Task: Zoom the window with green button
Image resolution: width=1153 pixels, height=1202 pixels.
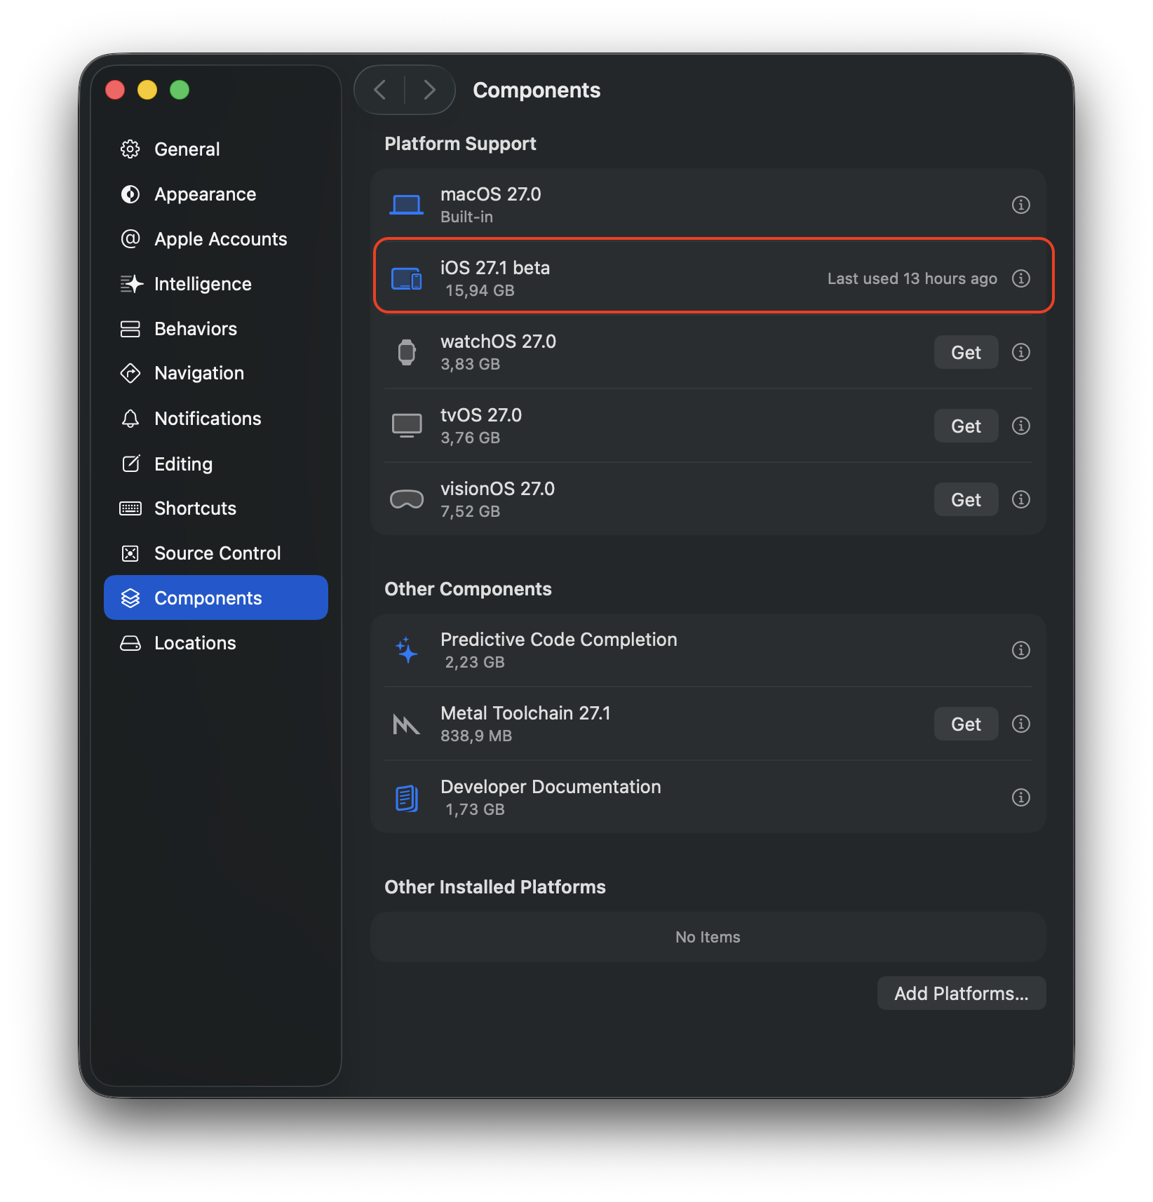Action: pos(180,90)
